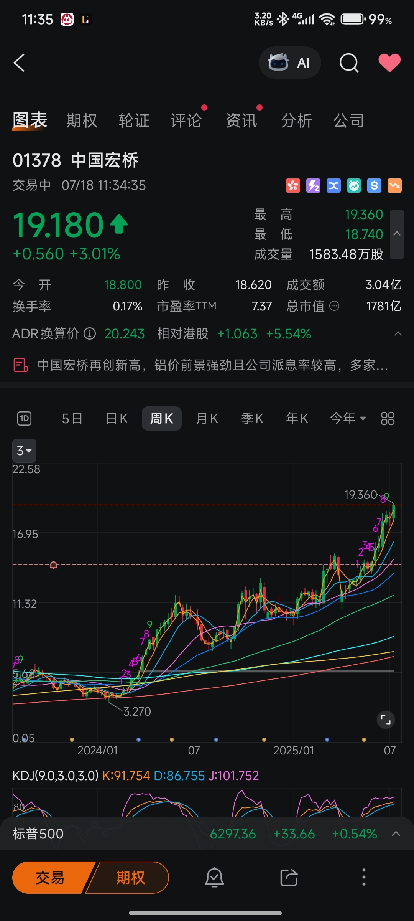The image size is (414, 921).
Task: Tap the 成交额 value 3.04亿
Action: tap(383, 285)
